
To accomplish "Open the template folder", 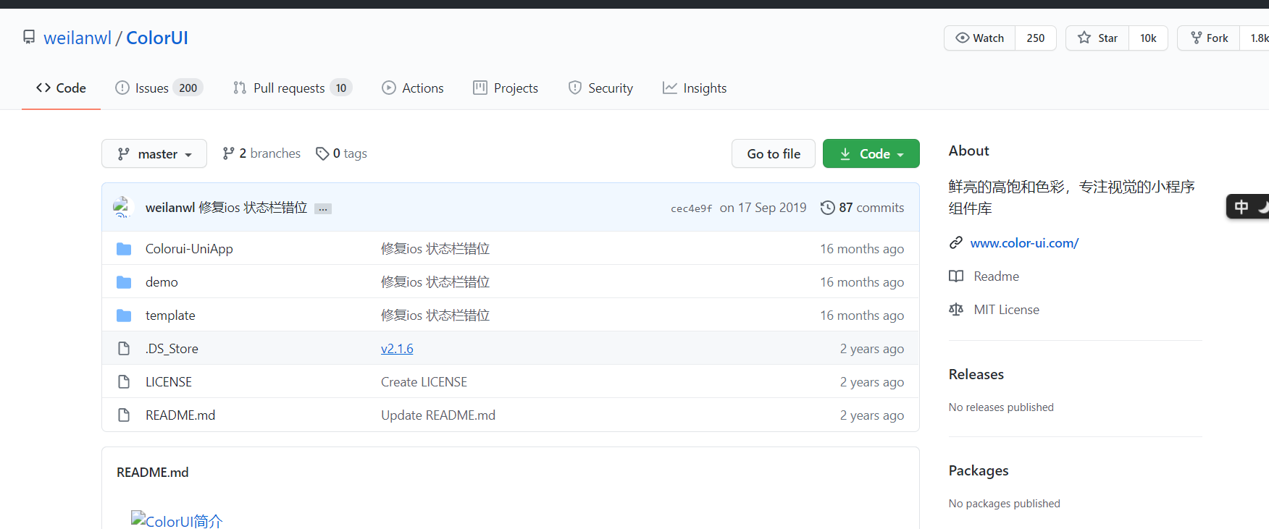I will coord(170,316).
